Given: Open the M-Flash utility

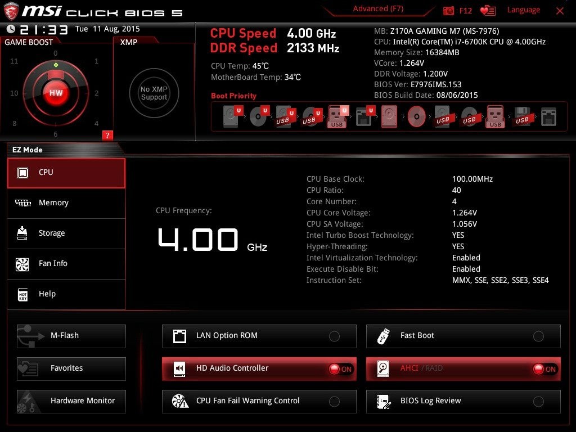Looking at the screenshot, I should point(71,336).
